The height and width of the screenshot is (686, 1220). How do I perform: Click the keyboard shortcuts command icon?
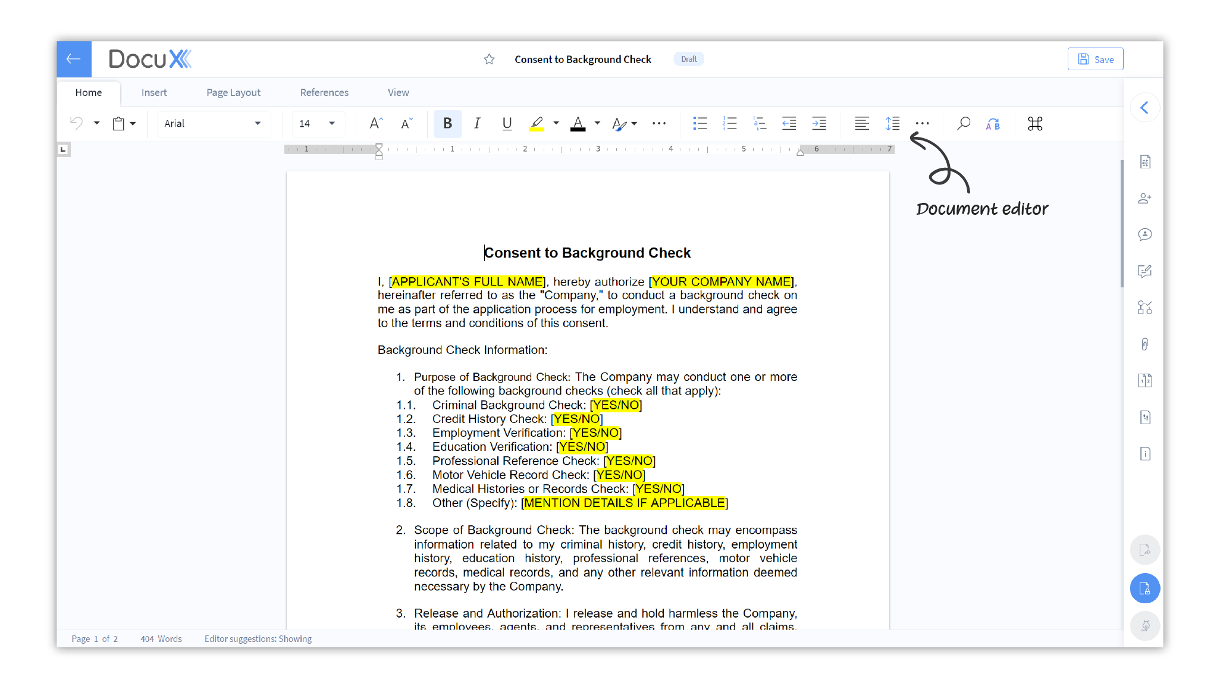click(x=1035, y=123)
